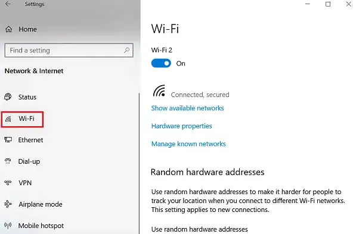Open the Home settings page
Viewport: 356px width, 234px height.
point(27,29)
